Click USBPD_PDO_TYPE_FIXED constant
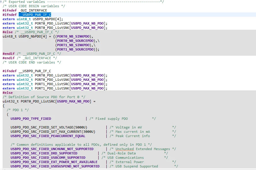 tap(31, 119)
